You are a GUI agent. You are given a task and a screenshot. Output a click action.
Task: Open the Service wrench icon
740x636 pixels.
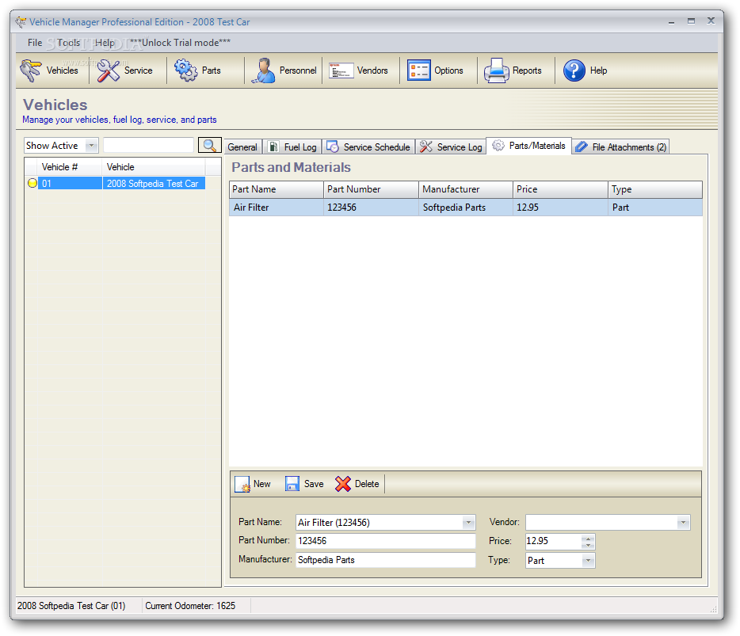coord(109,70)
